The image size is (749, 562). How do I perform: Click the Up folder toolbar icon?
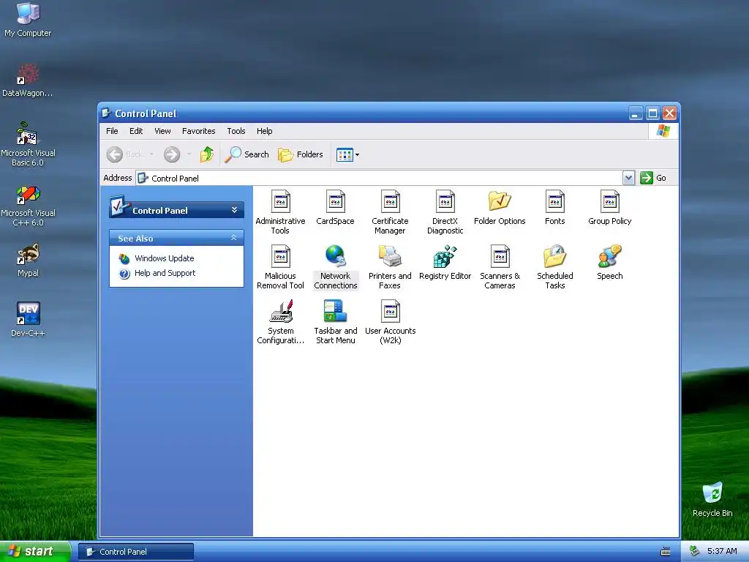207,154
